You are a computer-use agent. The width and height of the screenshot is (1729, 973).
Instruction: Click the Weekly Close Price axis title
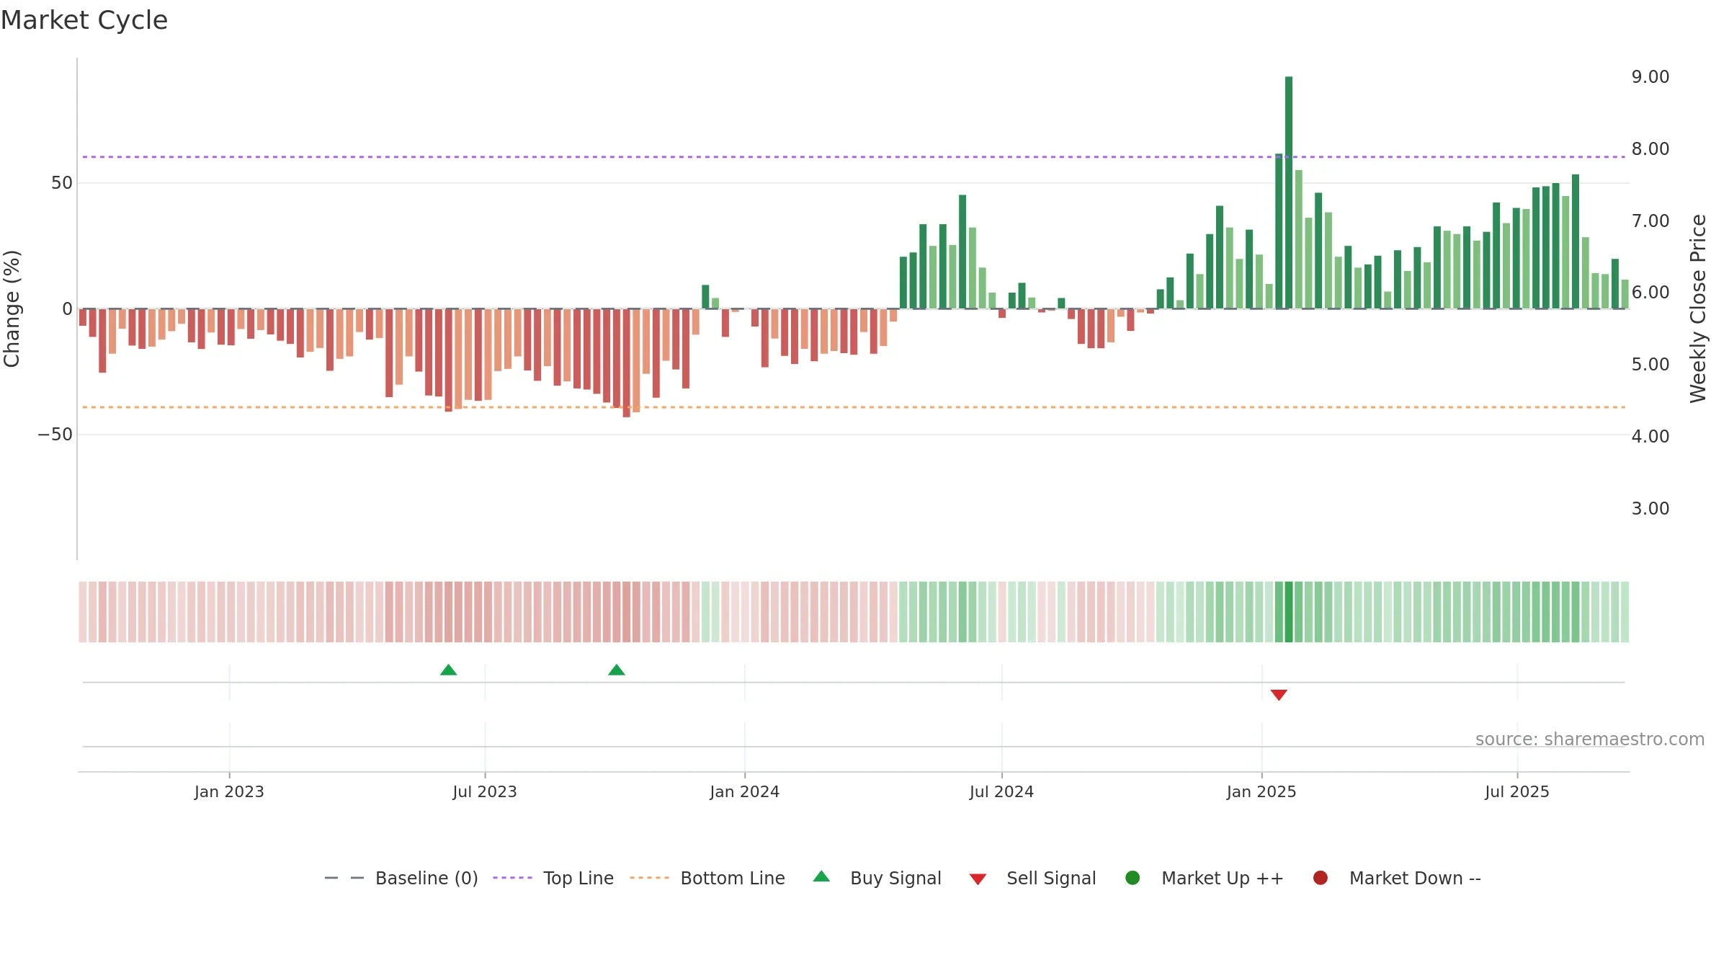click(1698, 308)
